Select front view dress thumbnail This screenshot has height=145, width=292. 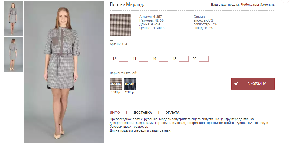pos(14,19)
